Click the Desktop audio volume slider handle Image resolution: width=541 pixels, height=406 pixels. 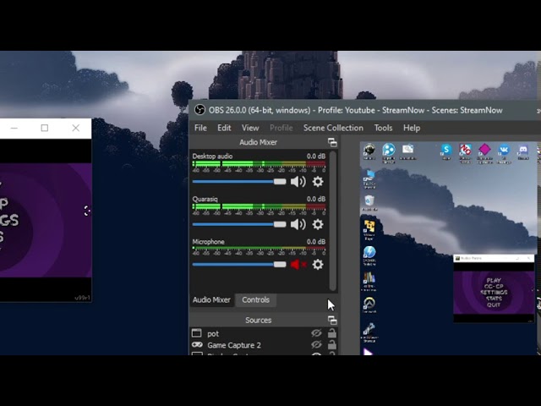[280, 182]
